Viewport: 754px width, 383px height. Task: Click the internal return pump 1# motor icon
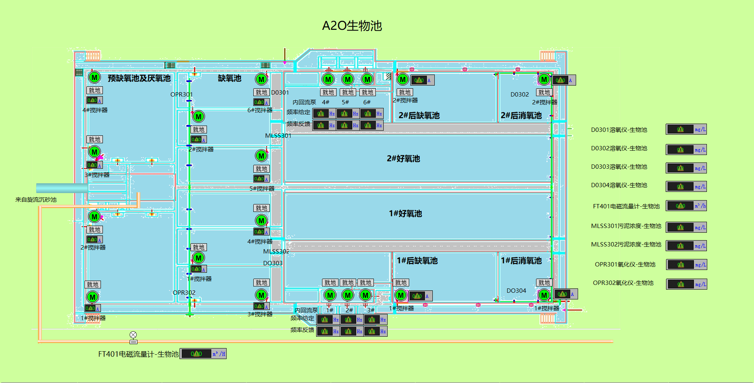[330, 295]
